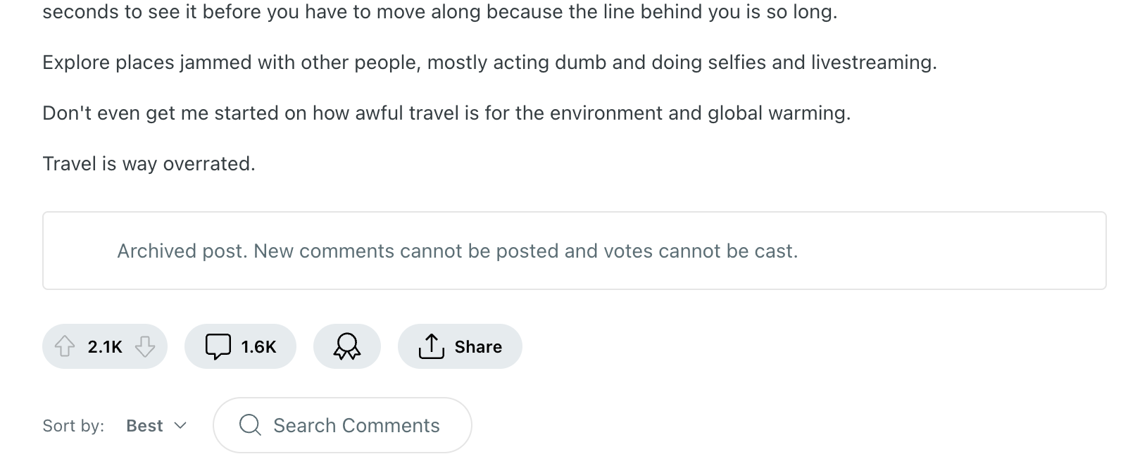Image resolution: width=1128 pixels, height=466 pixels.
Task: Click the word "livestreaming" in the post
Action: (872, 63)
